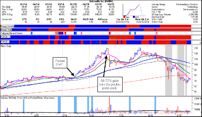This screenshot has width=202, height=117.
Task: Select the 01/15 quarter column header
Action: point(73,4)
